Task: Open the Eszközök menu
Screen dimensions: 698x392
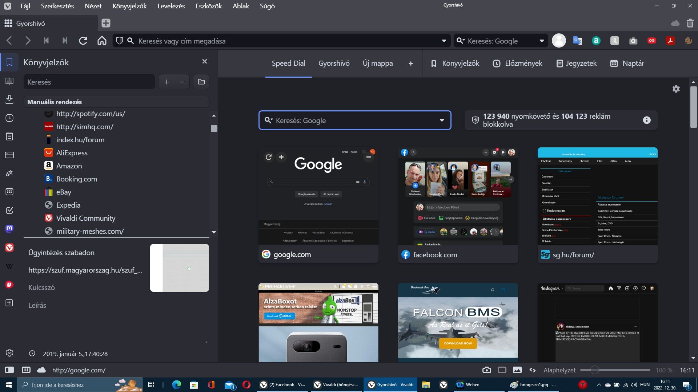Action: (x=208, y=6)
